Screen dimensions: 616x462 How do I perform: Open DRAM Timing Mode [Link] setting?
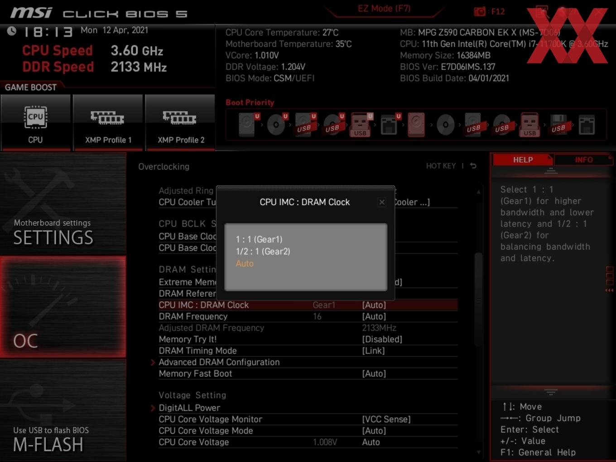coord(373,351)
